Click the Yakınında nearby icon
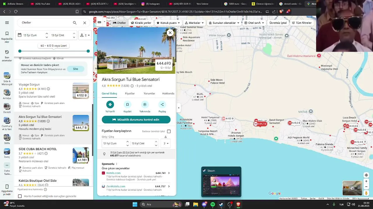This screenshot has width=373, height=209. pyautogui.click(x=145, y=105)
